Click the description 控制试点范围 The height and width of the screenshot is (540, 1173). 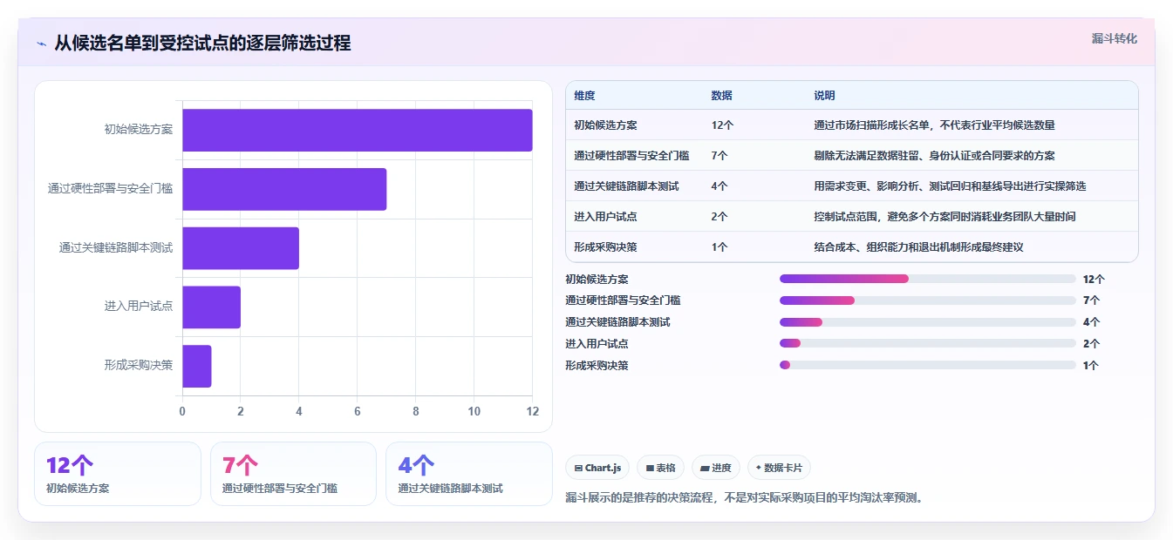(945, 217)
